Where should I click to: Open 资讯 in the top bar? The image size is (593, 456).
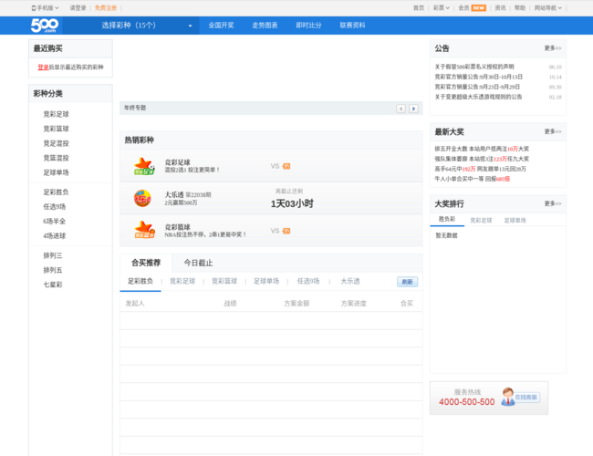coord(500,8)
